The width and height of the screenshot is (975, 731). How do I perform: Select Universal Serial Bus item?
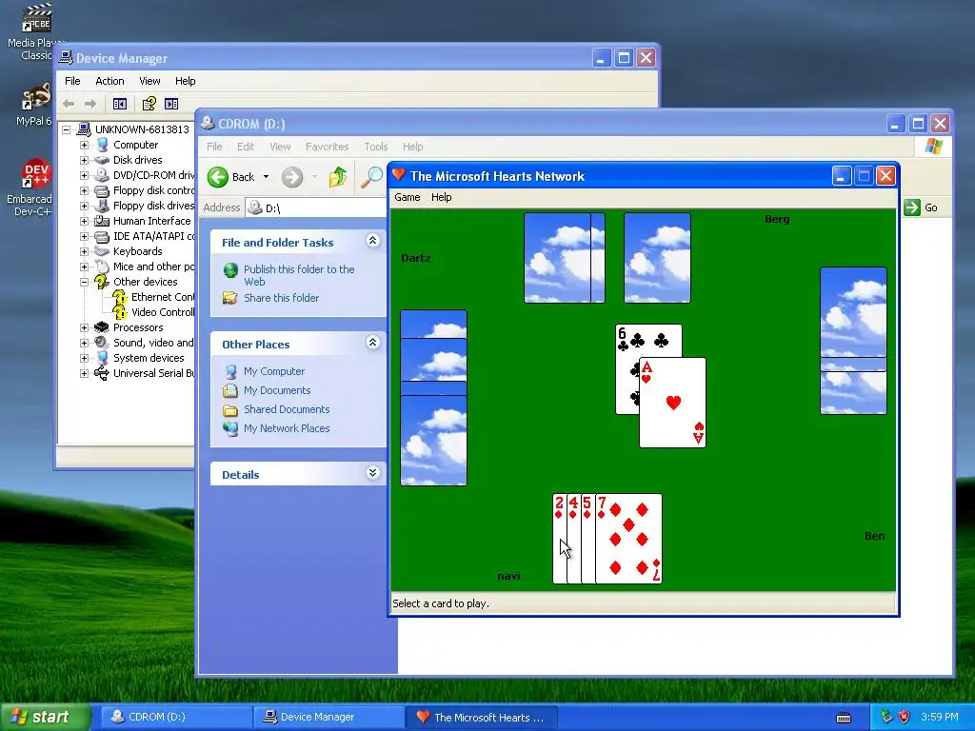(153, 373)
